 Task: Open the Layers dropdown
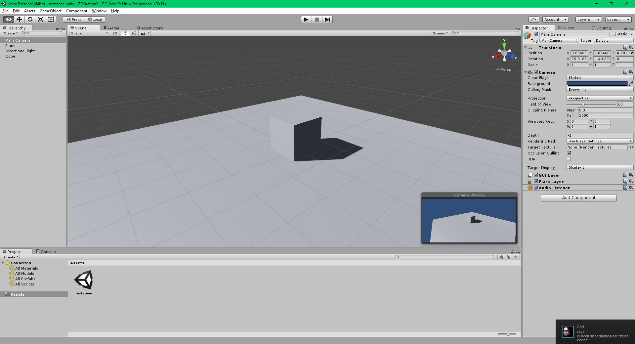pyautogui.click(x=588, y=20)
